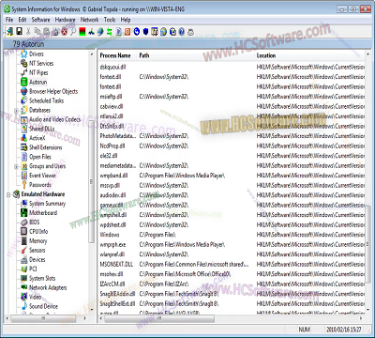Click the CPU Info chip icon
The image size is (375, 338).
pyautogui.click(x=24, y=231)
